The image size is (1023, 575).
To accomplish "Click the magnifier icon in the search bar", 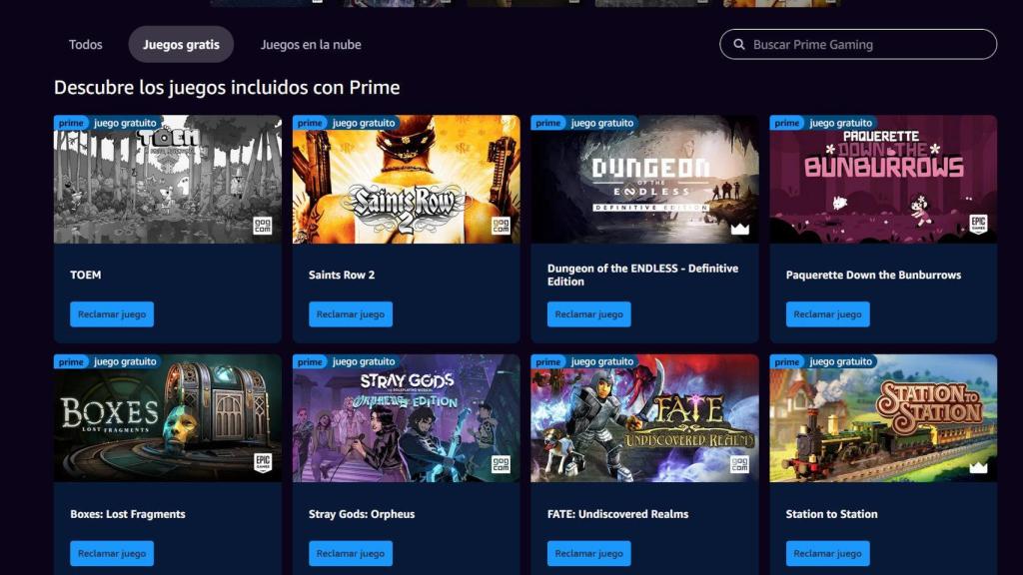I will coord(738,44).
